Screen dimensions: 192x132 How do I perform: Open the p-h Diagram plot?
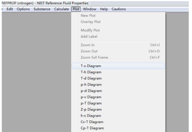tap(91, 84)
